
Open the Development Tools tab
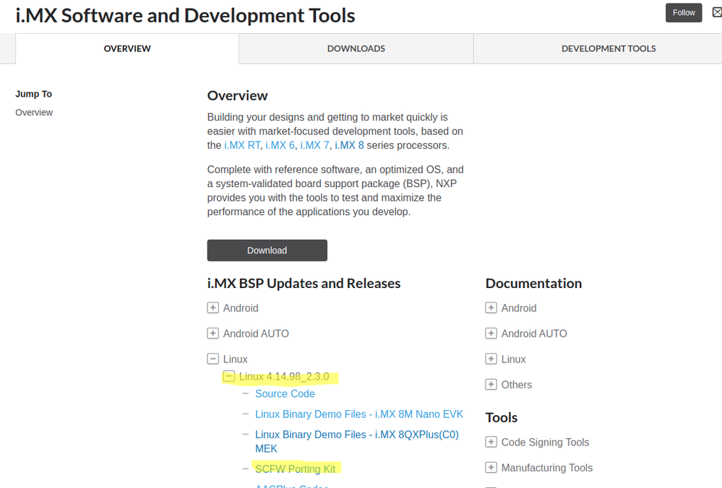pyautogui.click(x=609, y=48)
